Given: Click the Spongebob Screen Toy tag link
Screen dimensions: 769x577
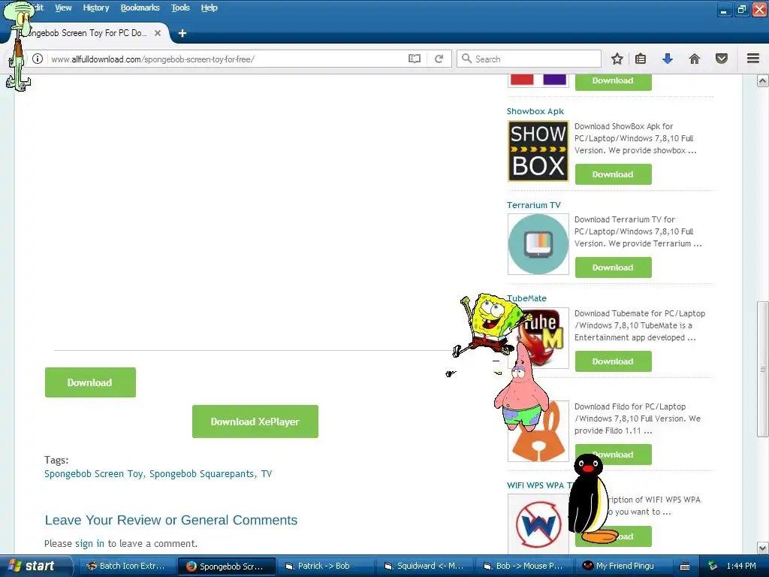Looking at the screenshot, I should pyautogui.click(x=93, y=474).
